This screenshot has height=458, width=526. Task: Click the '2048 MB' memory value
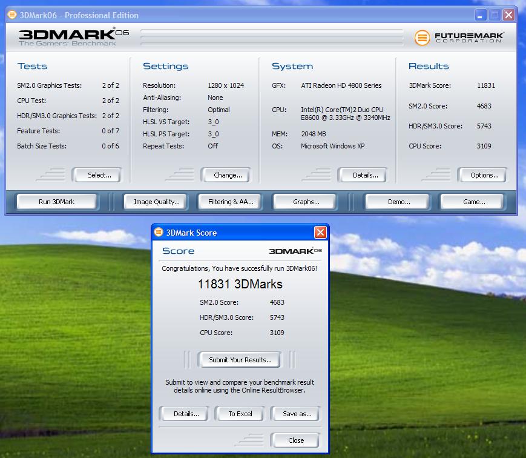[314, 134]
